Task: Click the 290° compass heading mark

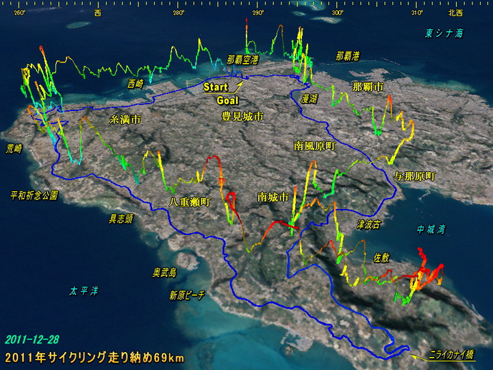Action: click(258, 13)
